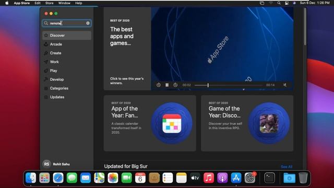
Task: Launch Safari from the Dock
Action: (58, 178)
